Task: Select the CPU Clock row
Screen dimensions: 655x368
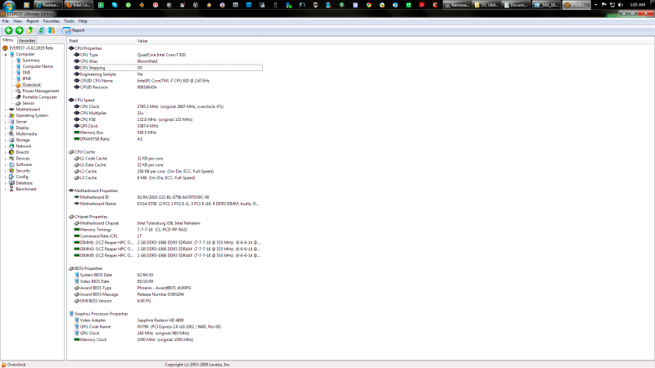Action: [x=168, y=106]
